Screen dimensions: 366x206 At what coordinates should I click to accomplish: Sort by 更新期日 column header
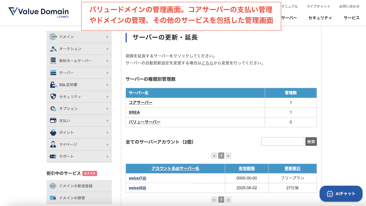[x=292, y=168]
